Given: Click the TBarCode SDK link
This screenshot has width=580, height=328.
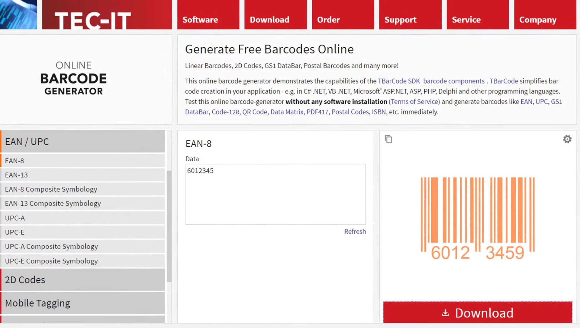Looking at the screenshot, I should pyautogui.click(x=399, y=81).
